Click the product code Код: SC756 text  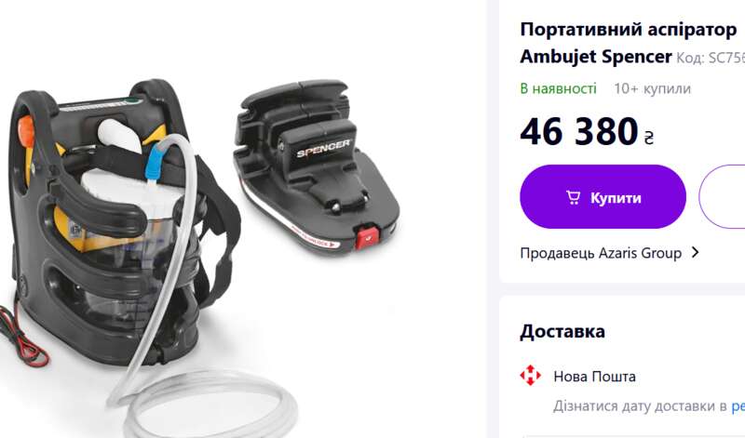coord(711,58)
